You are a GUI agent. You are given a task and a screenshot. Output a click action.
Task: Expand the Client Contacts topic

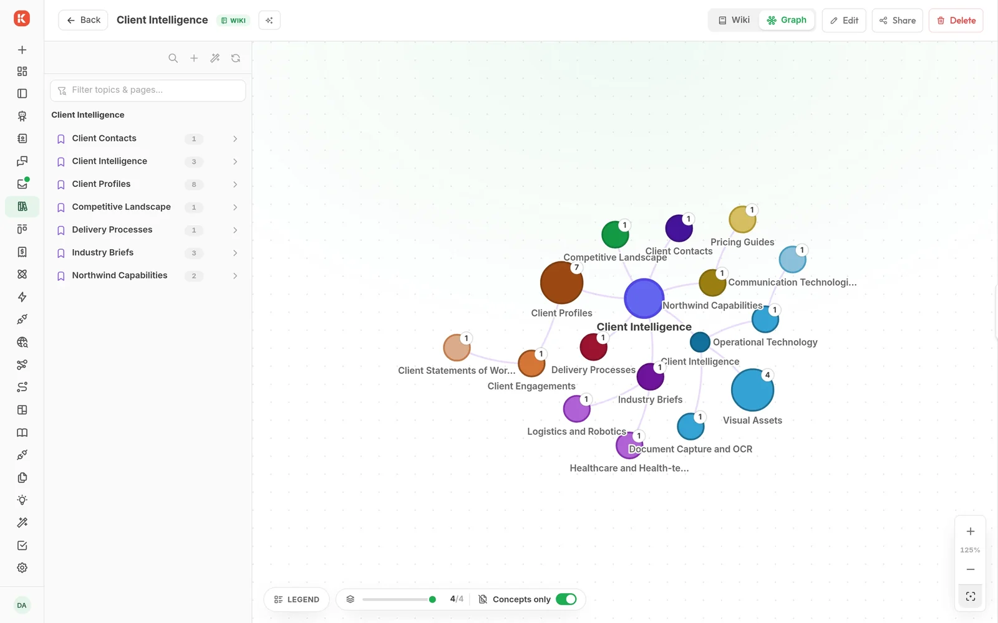click(x=235, y=139)
